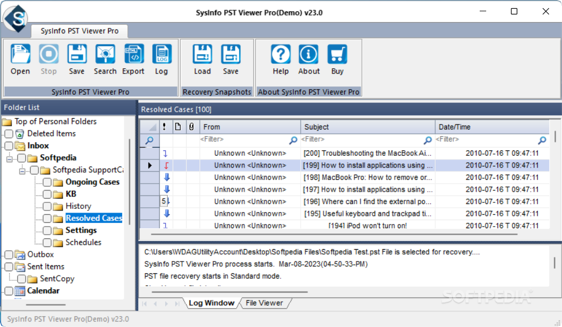Click the attachment column header icon
This screenshot has width=562, height=327.
pyautogui.click(x=192, y=127)
